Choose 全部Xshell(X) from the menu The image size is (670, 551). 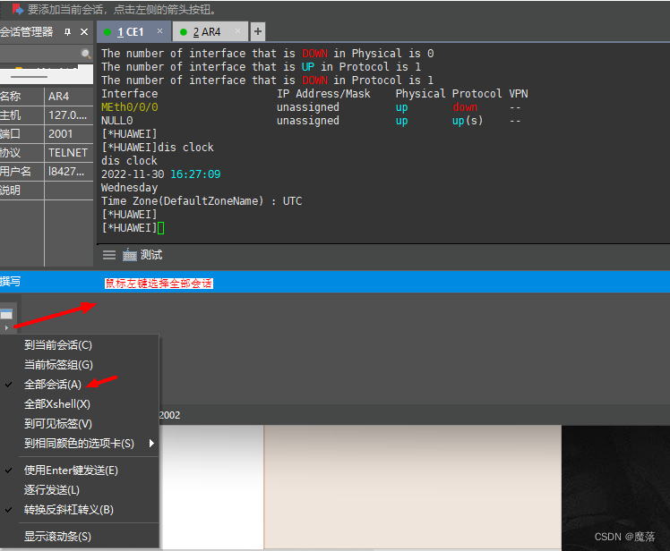click(56, 403)
